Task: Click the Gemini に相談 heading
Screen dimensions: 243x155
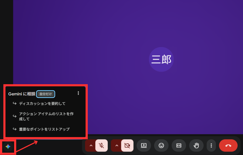Action: pyautogui.click(x=22, y=94)
